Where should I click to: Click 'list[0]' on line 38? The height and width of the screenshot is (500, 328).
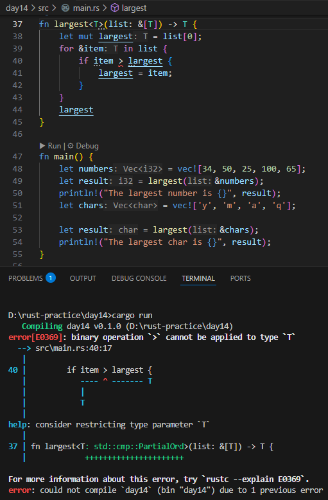click(180, 37)
